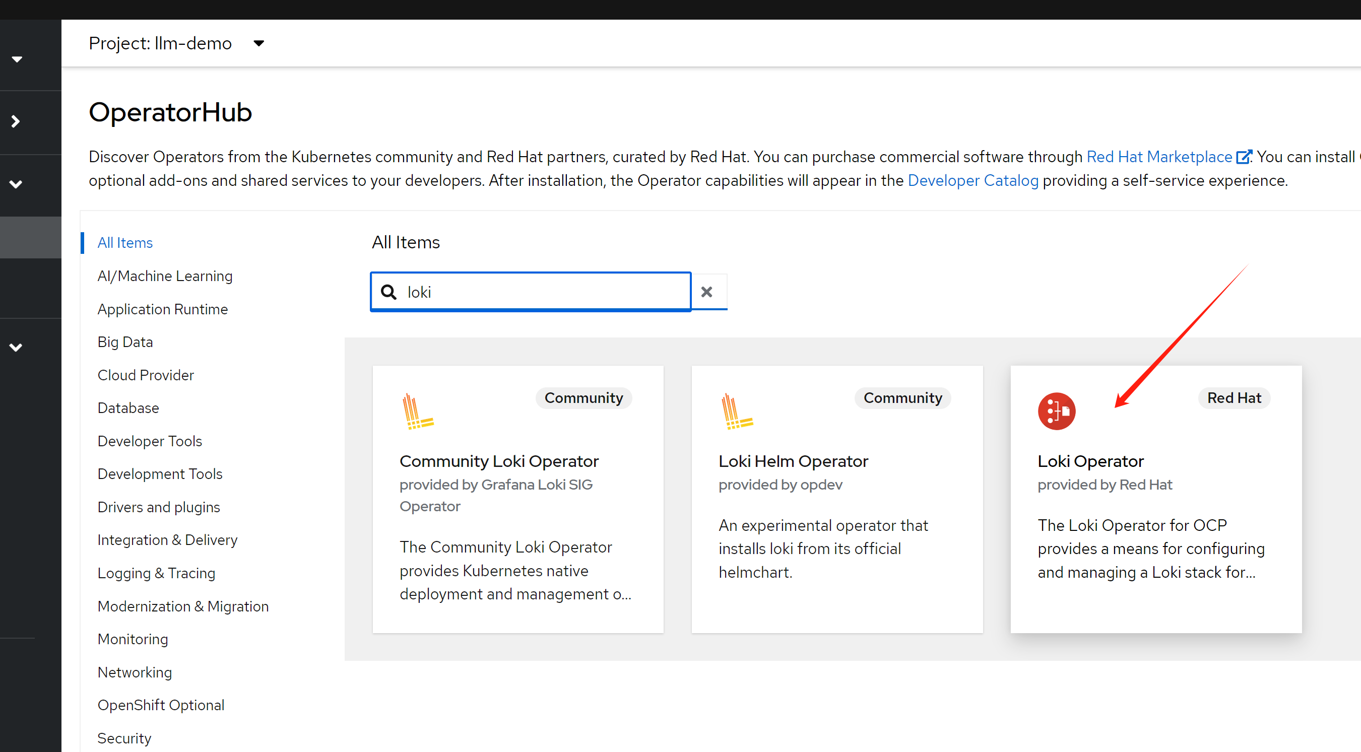This screenshot has width=1361, height=752.
Task: Toggle the topmost sidebar caret dropdown
Action: tap(17, 59)
